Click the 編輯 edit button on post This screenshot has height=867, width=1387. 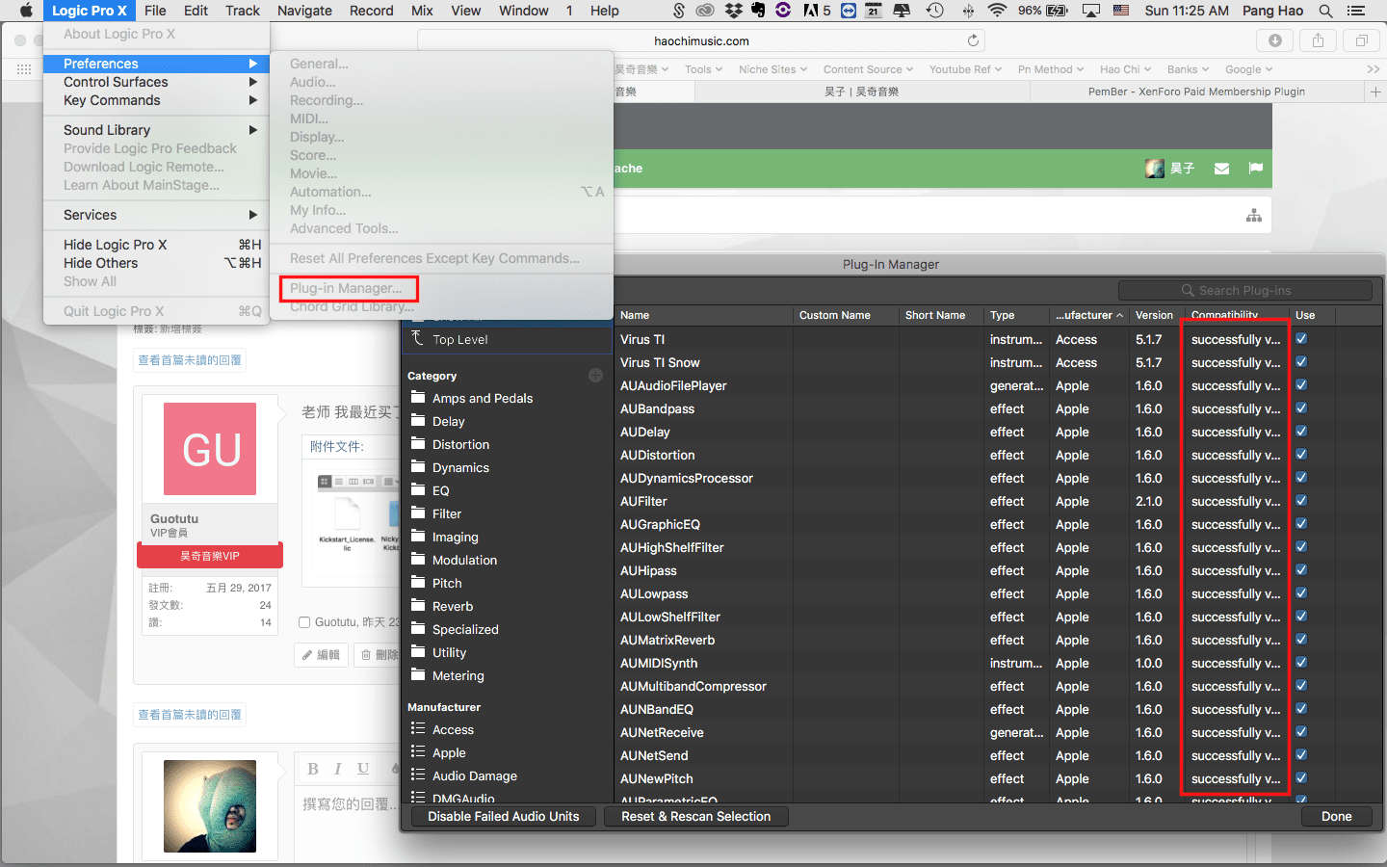click(x=321, y=654)
